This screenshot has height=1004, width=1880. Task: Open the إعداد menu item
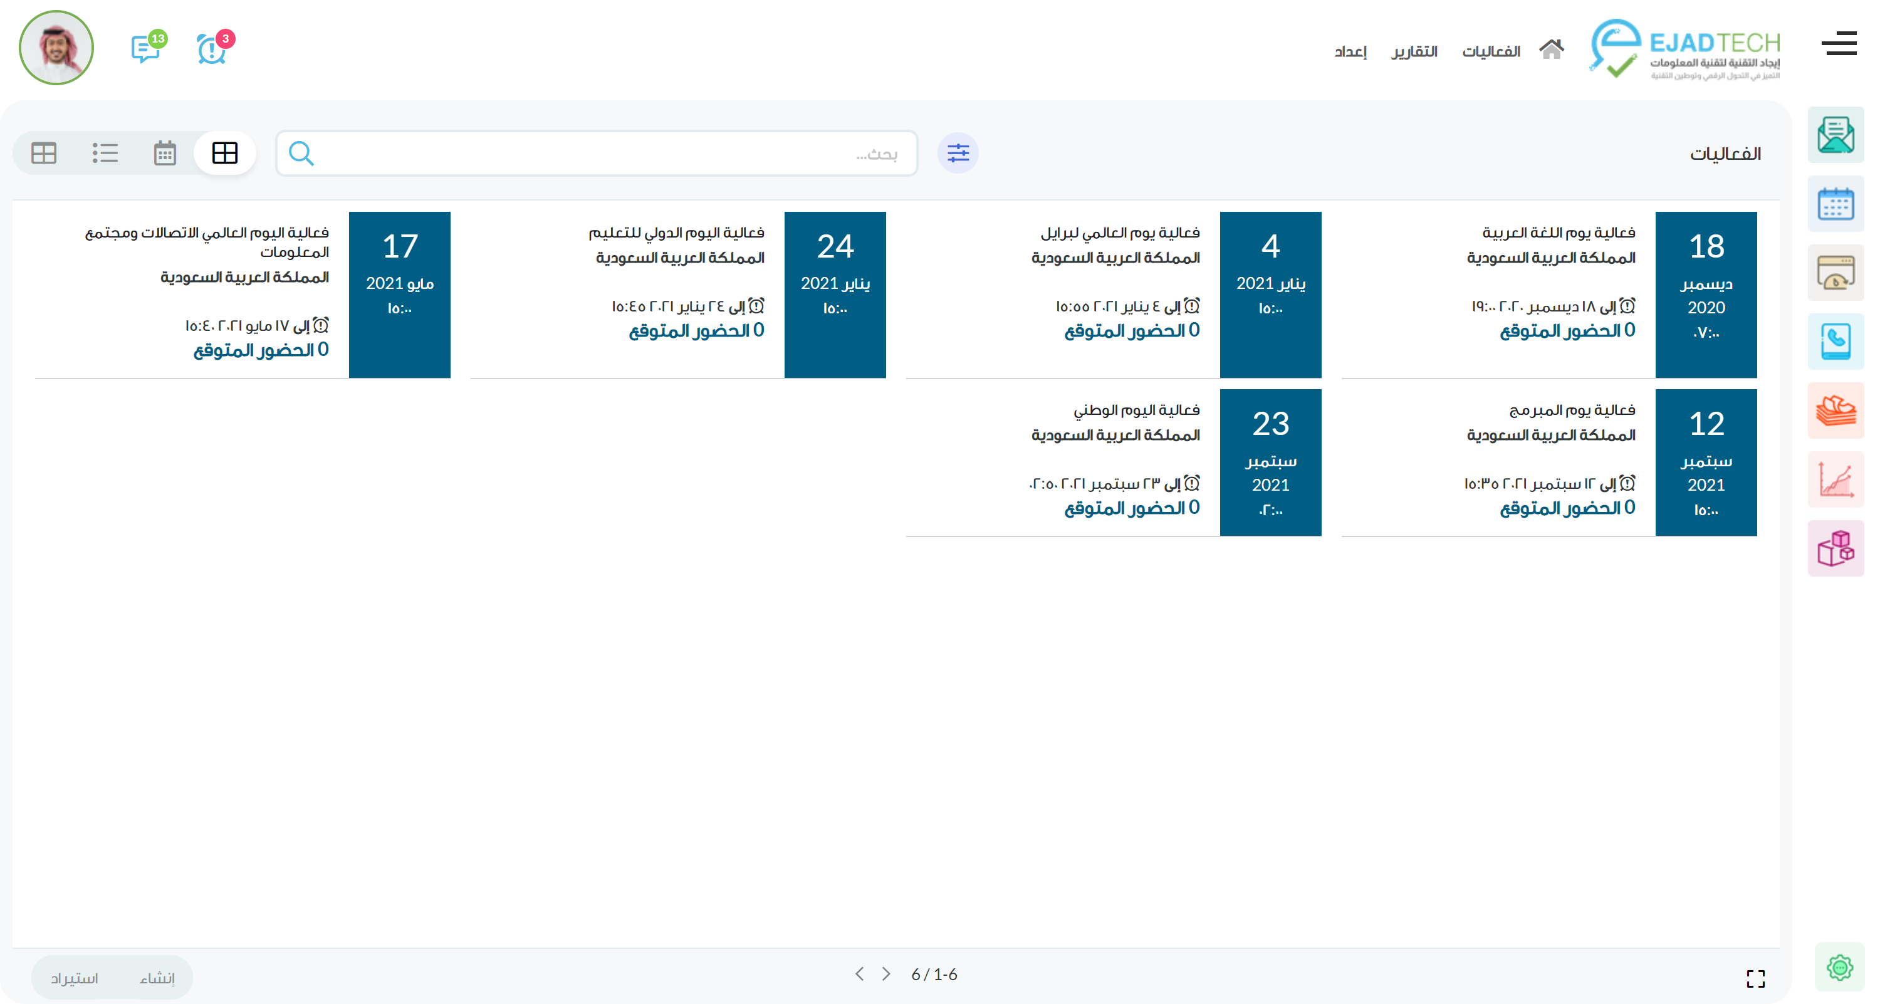(x=1352, y=51)
